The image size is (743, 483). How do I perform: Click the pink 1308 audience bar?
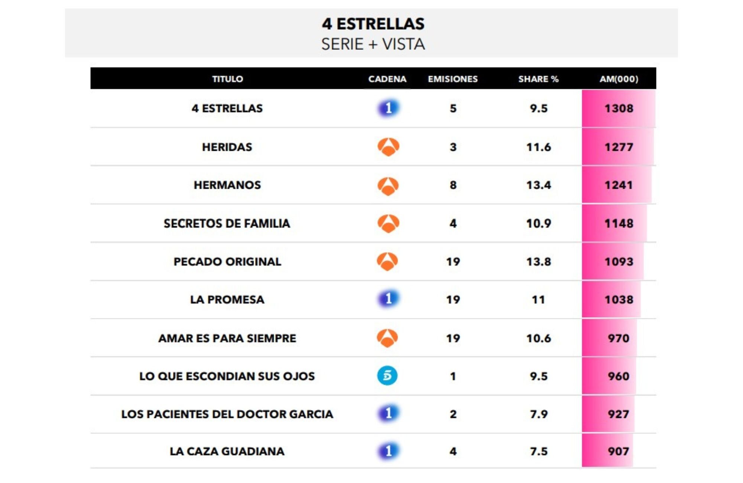619,108
